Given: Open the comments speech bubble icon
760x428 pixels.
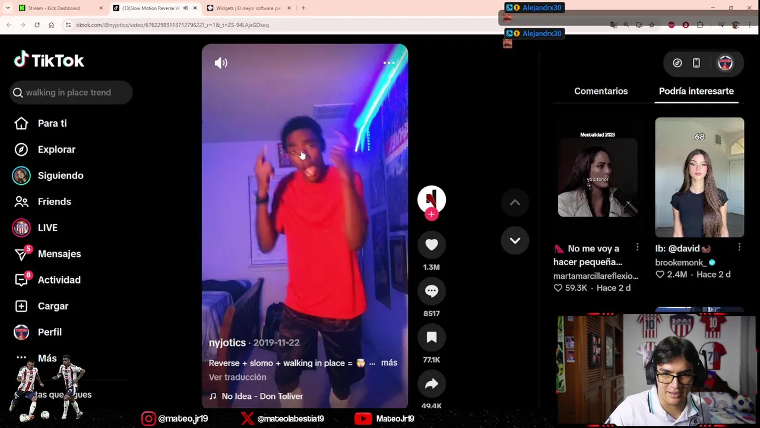Looking at the screenshot, I should coord(432,291).
